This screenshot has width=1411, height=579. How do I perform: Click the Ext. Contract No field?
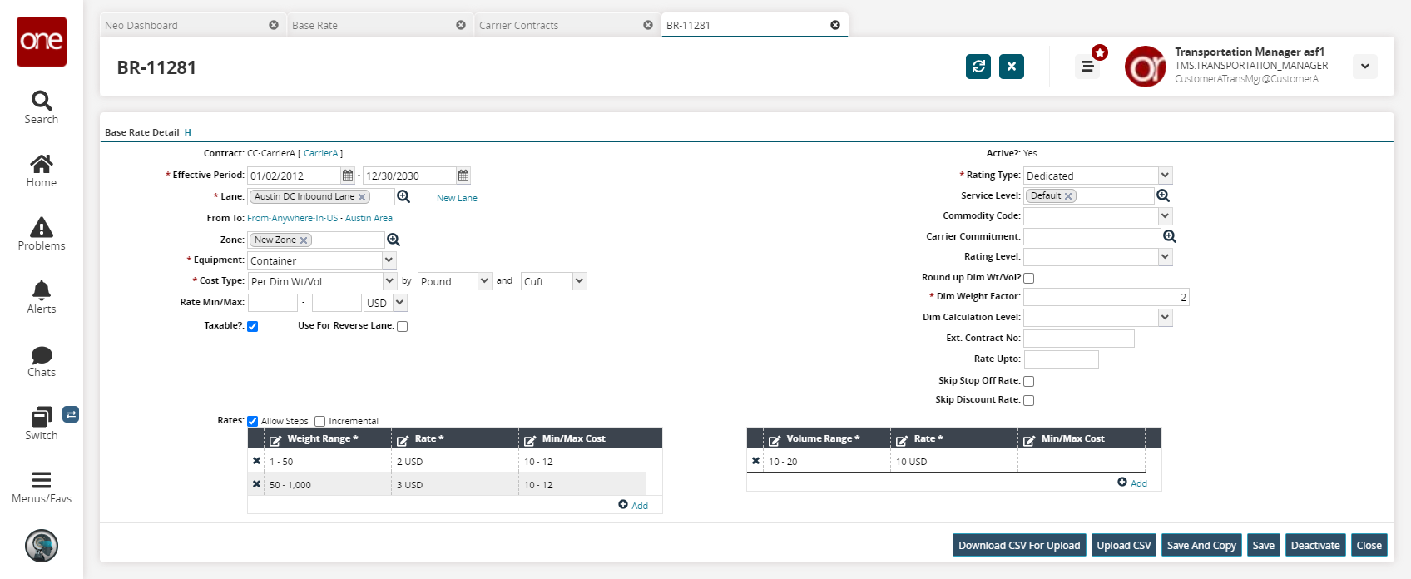tap(1078, 339)
